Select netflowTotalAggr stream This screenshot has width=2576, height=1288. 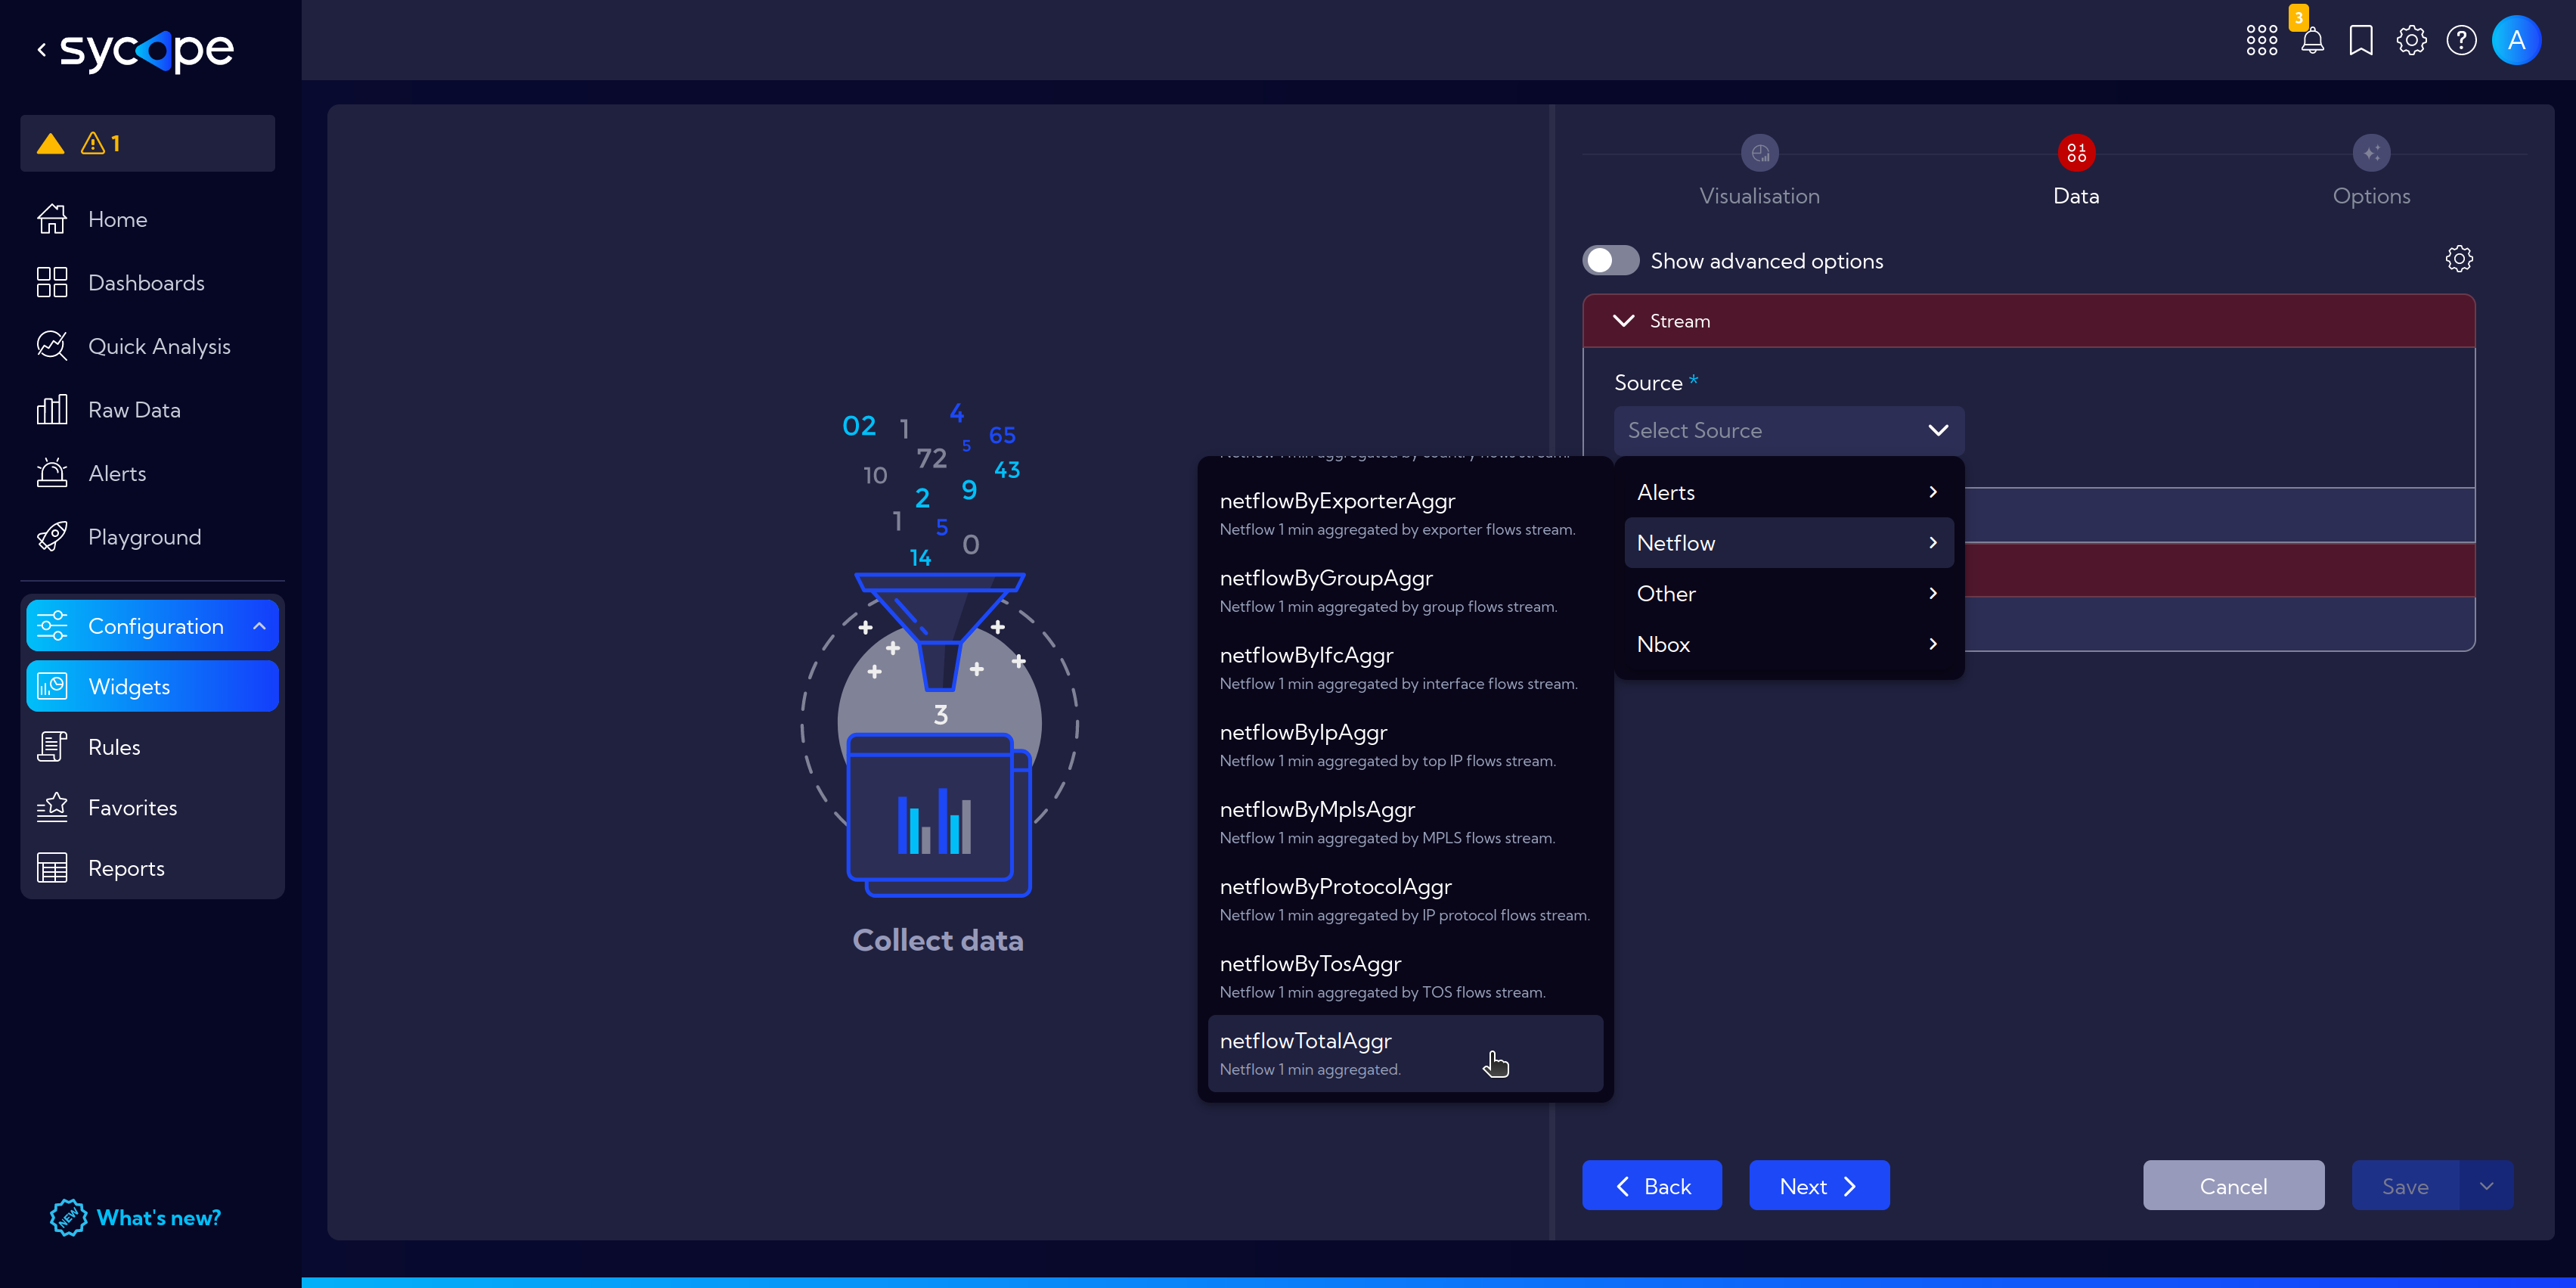(1405, 1054)
